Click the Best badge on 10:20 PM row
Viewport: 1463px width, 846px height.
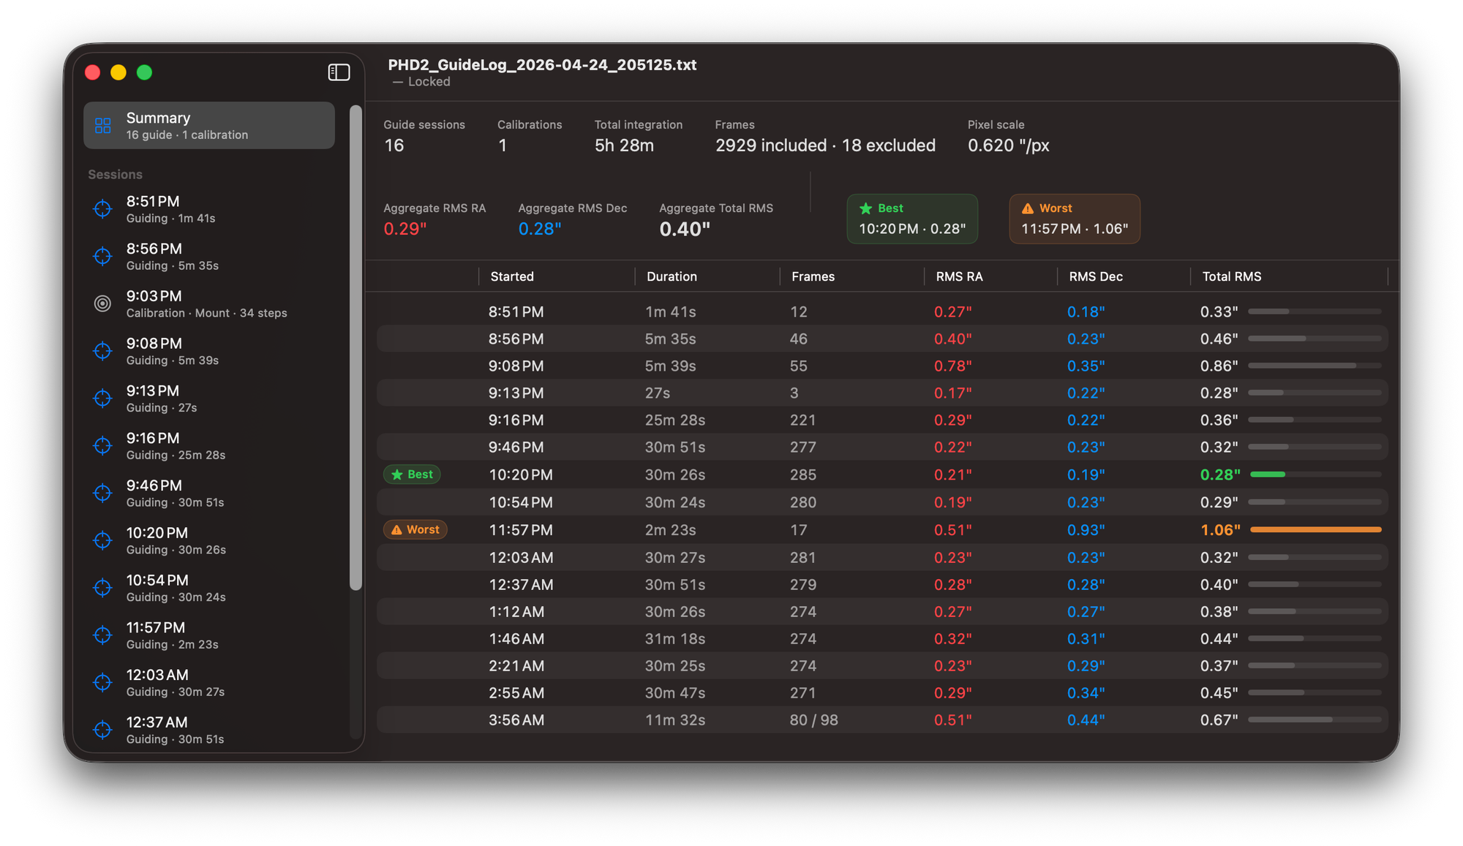pos(412,475)
